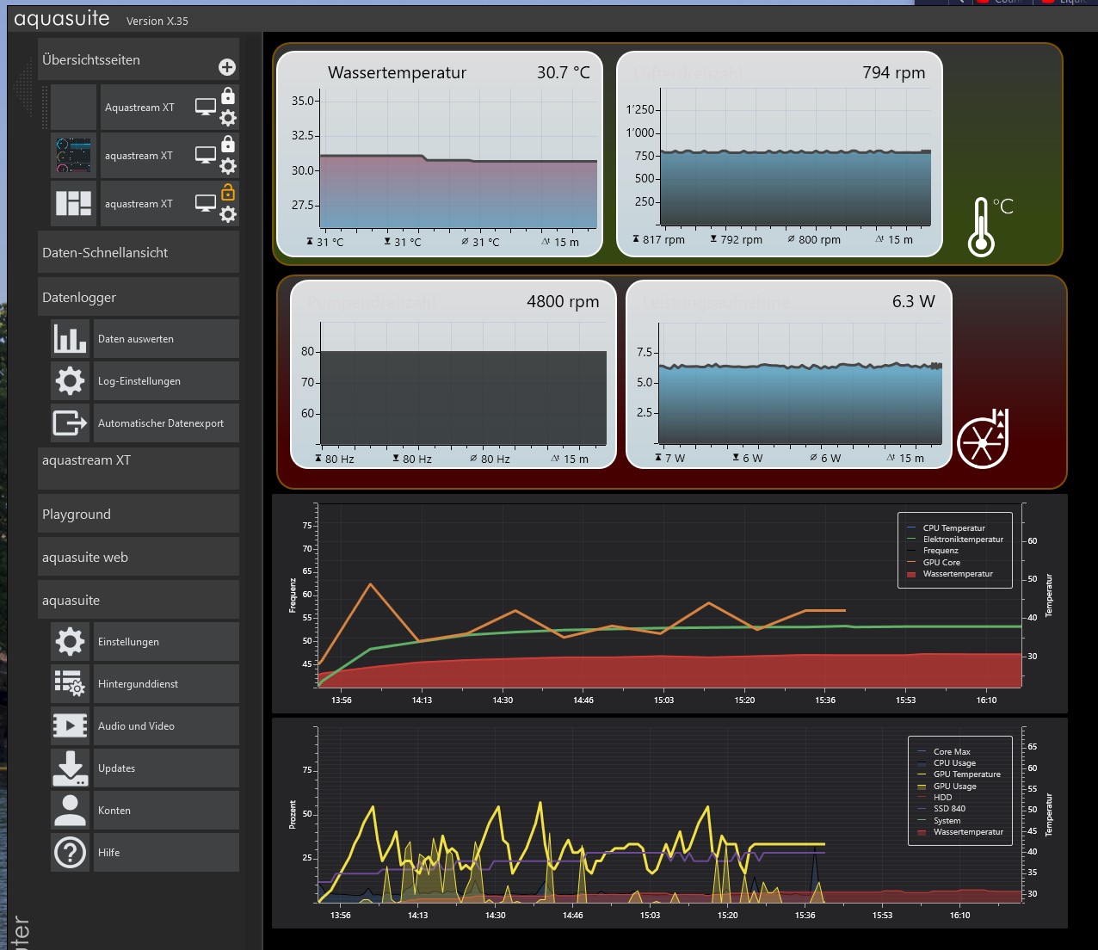
Task: Click the Automatischer Datenexport export icon
Action: [x=70, y=423]
